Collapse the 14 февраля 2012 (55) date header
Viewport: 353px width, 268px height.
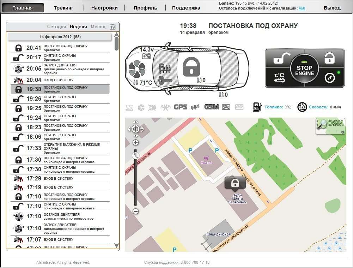tap(60, 37)
